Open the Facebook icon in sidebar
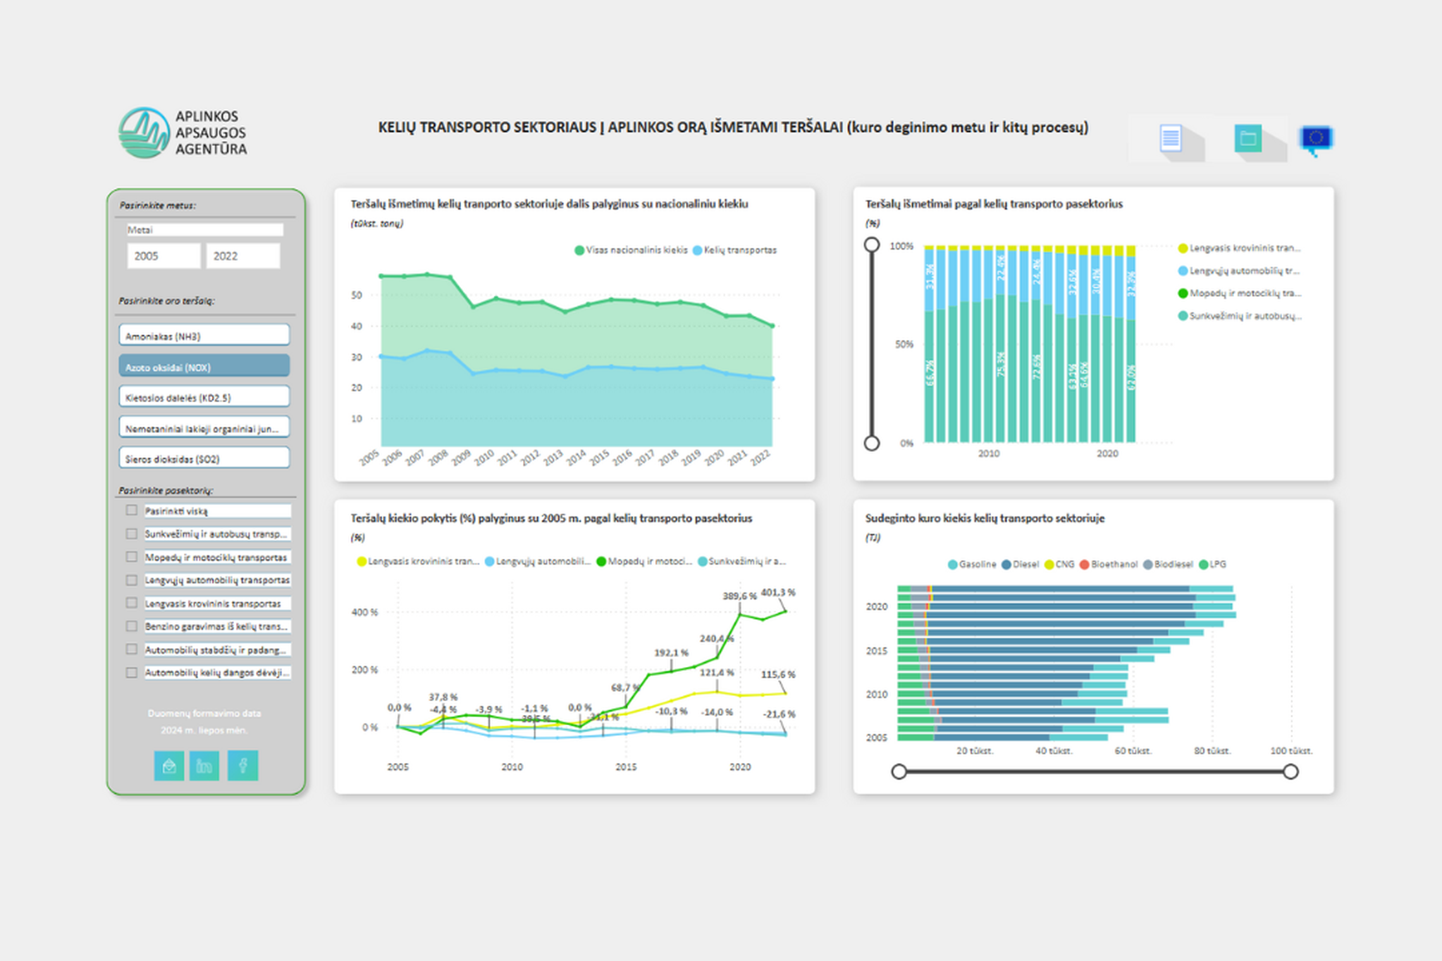Viewport: 1442px width, 961px height. click(x=243, y=766)
